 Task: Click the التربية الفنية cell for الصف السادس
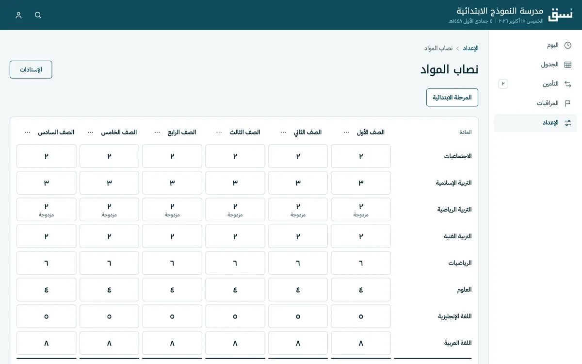click(47, 236)
